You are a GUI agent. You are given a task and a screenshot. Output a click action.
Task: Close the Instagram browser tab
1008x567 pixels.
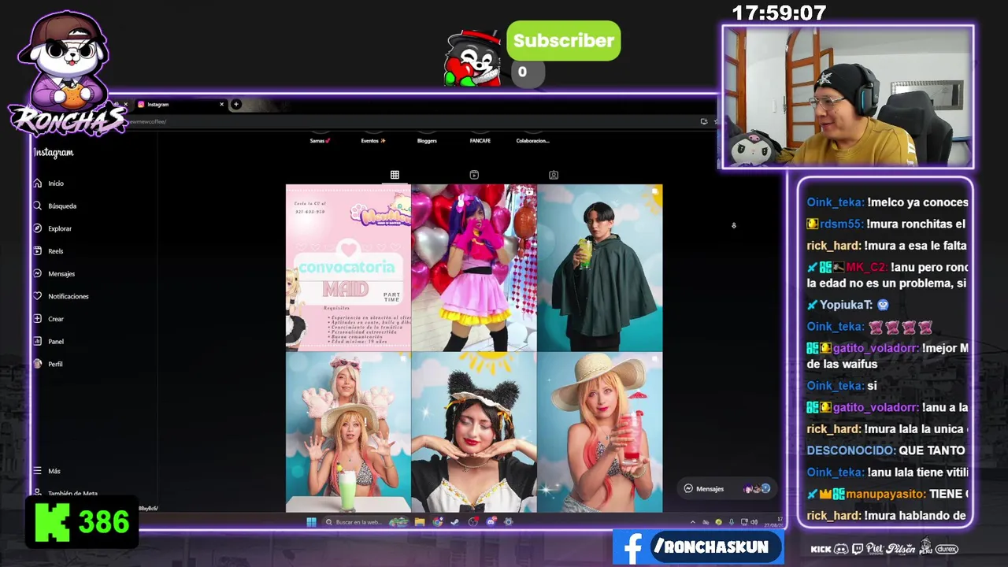[x=221, y=104]
